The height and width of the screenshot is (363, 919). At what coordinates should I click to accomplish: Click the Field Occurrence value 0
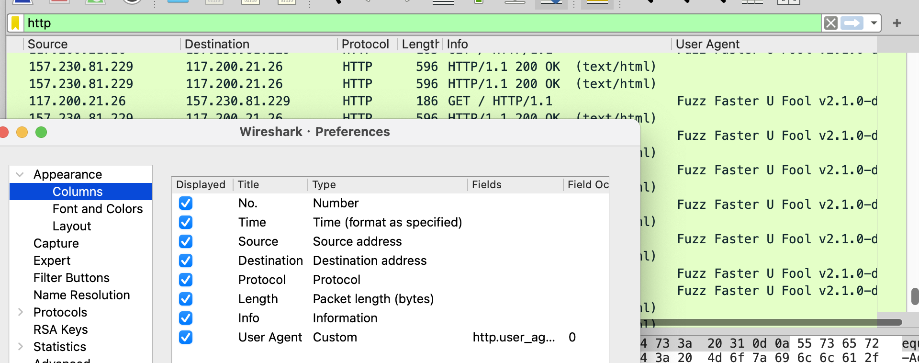572,337
